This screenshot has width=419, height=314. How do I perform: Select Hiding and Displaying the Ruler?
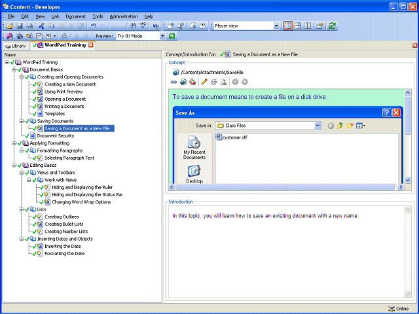click(x=82, y=188)
